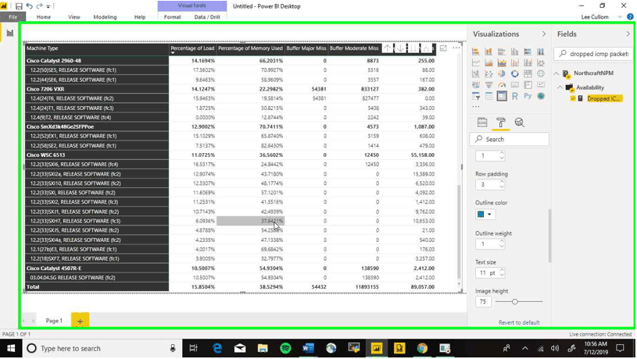
Task: Switch to the Home ribbon tab
Action: pyautogui.click(x=44, y=17)
